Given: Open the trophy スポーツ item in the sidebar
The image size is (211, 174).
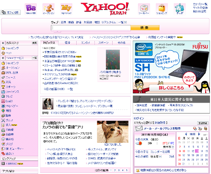Looking at the screenshot, I should [11, 87].
